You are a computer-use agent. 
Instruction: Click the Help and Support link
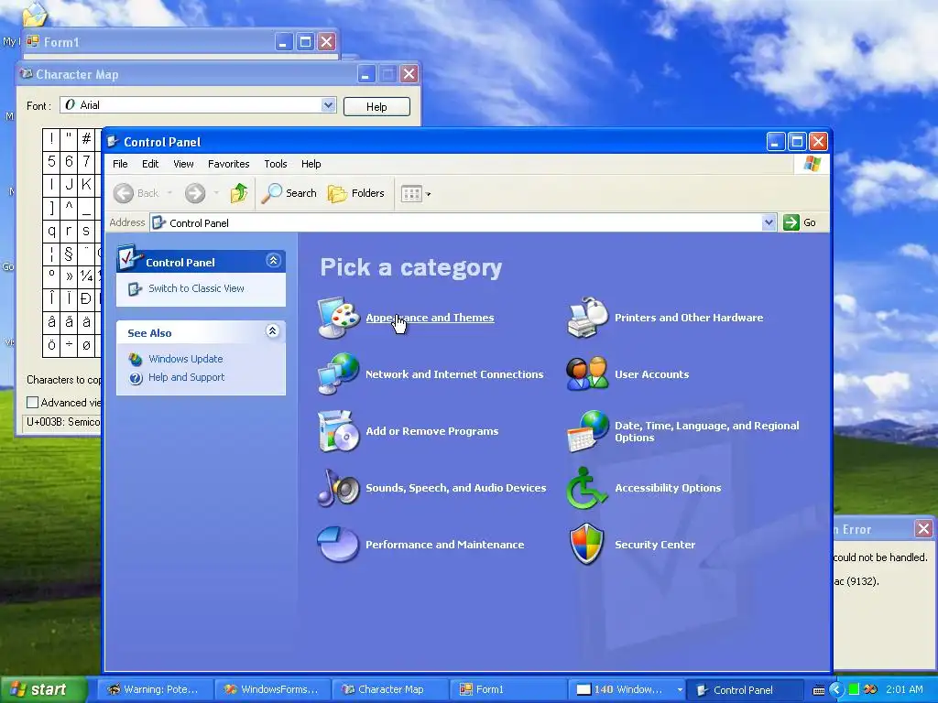(187, 377)
